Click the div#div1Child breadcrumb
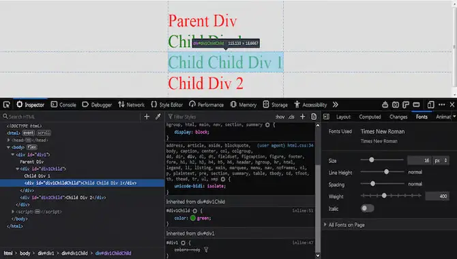 point(74,253)
